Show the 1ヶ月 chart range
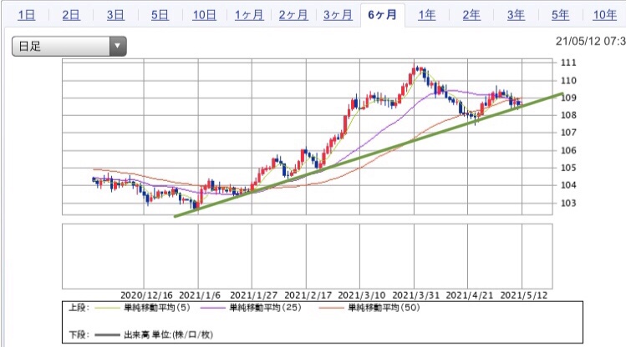The height and width of the screenshot is (347, 626). pos(248,15)
